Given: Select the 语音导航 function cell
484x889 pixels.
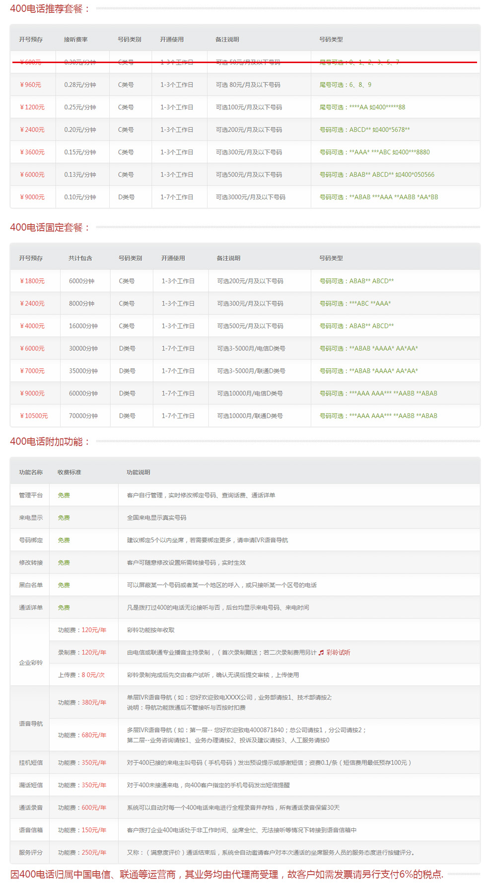Looking at the screenshot, I should (31, 724).
